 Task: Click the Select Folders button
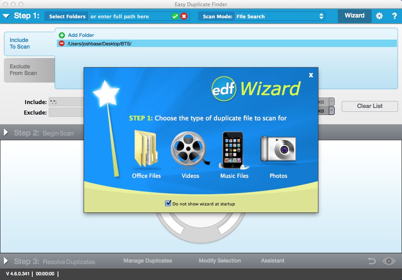67,16
